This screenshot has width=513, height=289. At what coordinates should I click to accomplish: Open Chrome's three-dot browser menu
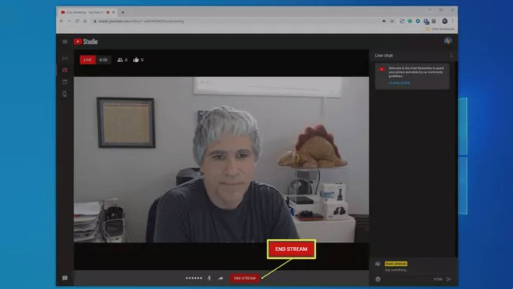click(453, 21)
